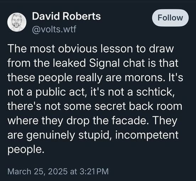Viewport: 196px width, 181px height.
Task: Click the post's first line starting "The most obvious"
Action: click(91, 49)
